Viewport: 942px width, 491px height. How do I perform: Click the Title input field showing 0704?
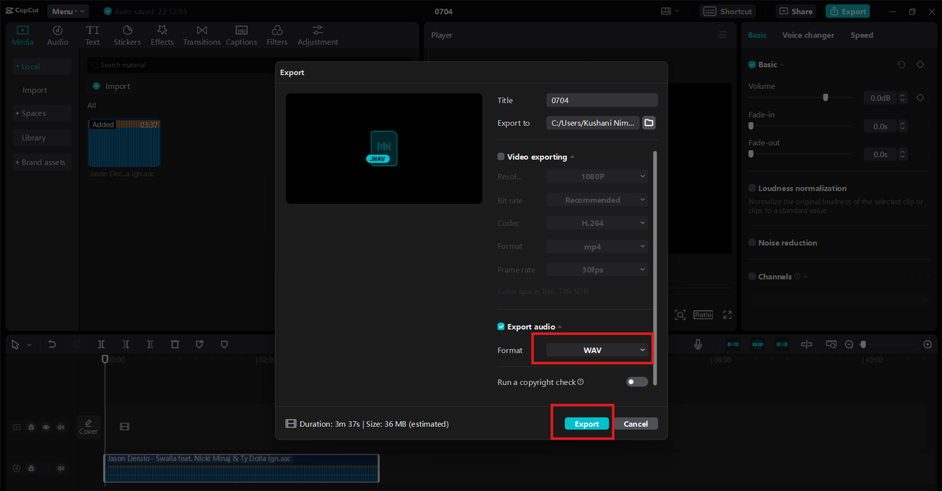coord(602,100)
